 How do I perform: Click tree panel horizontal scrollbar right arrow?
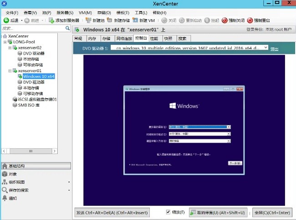pos(55,151)
